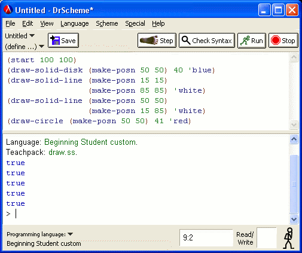Click the running man Run icon
Image resolution: width=302 pixels, height=253 pixels.
(x=245, y=41)
